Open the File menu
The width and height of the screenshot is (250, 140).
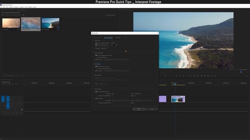1,7
